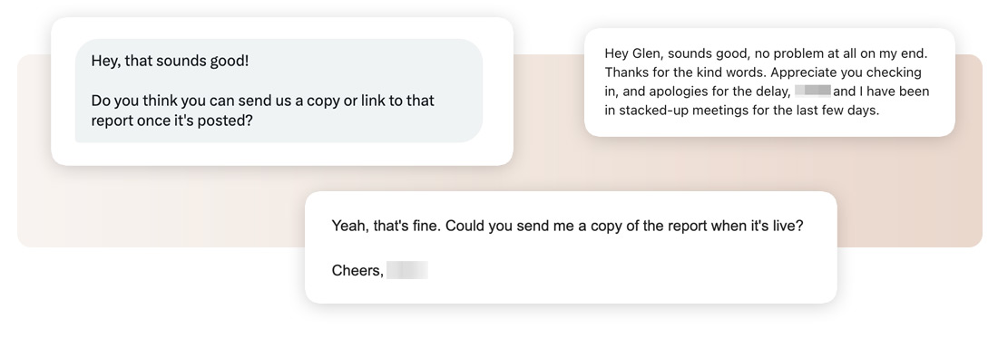Select the line starting "Do you think you can send us"

tap(263, 101)
